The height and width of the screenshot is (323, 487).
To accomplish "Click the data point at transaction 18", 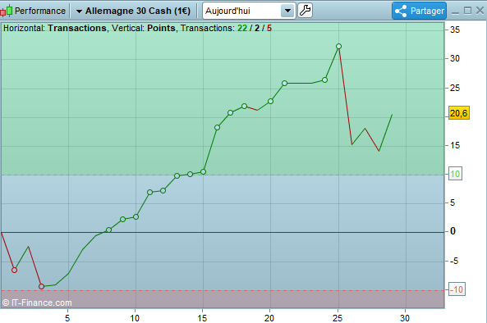I will pos(244,107).
